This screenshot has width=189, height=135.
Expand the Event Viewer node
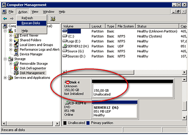[11, 35]
